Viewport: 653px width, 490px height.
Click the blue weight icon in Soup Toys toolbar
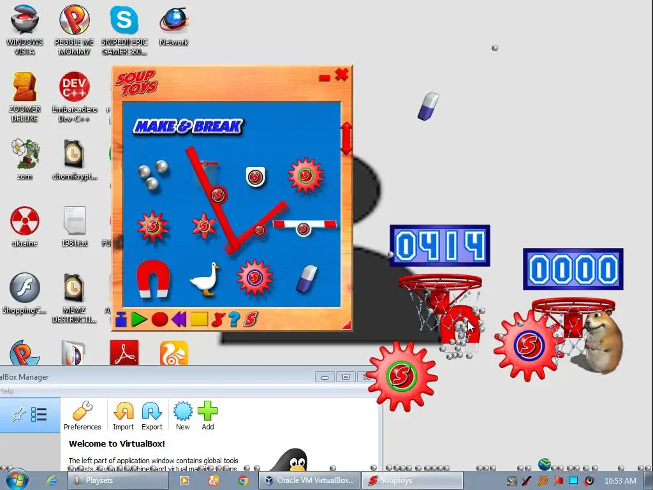coord(121,320)
